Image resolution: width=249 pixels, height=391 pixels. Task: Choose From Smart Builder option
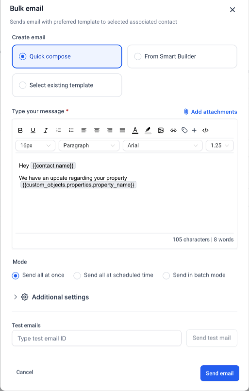click(x=182, y=56)
